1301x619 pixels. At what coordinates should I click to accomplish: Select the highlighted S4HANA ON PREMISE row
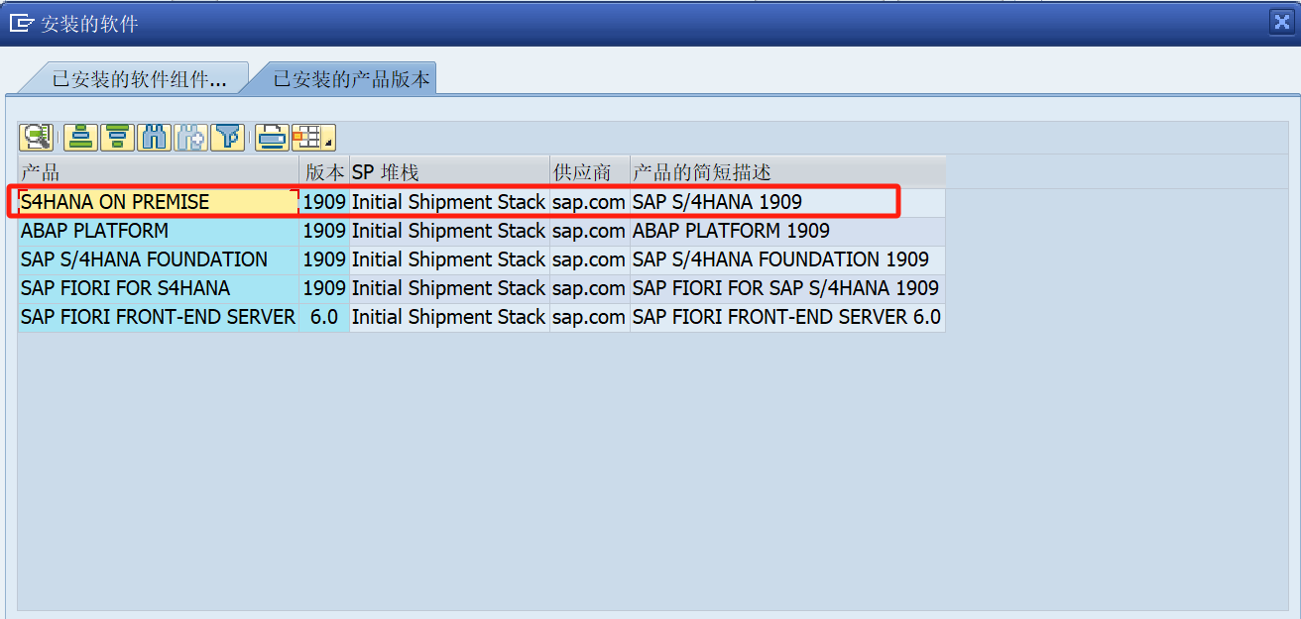pyautogui.click(x=156, y=202)
